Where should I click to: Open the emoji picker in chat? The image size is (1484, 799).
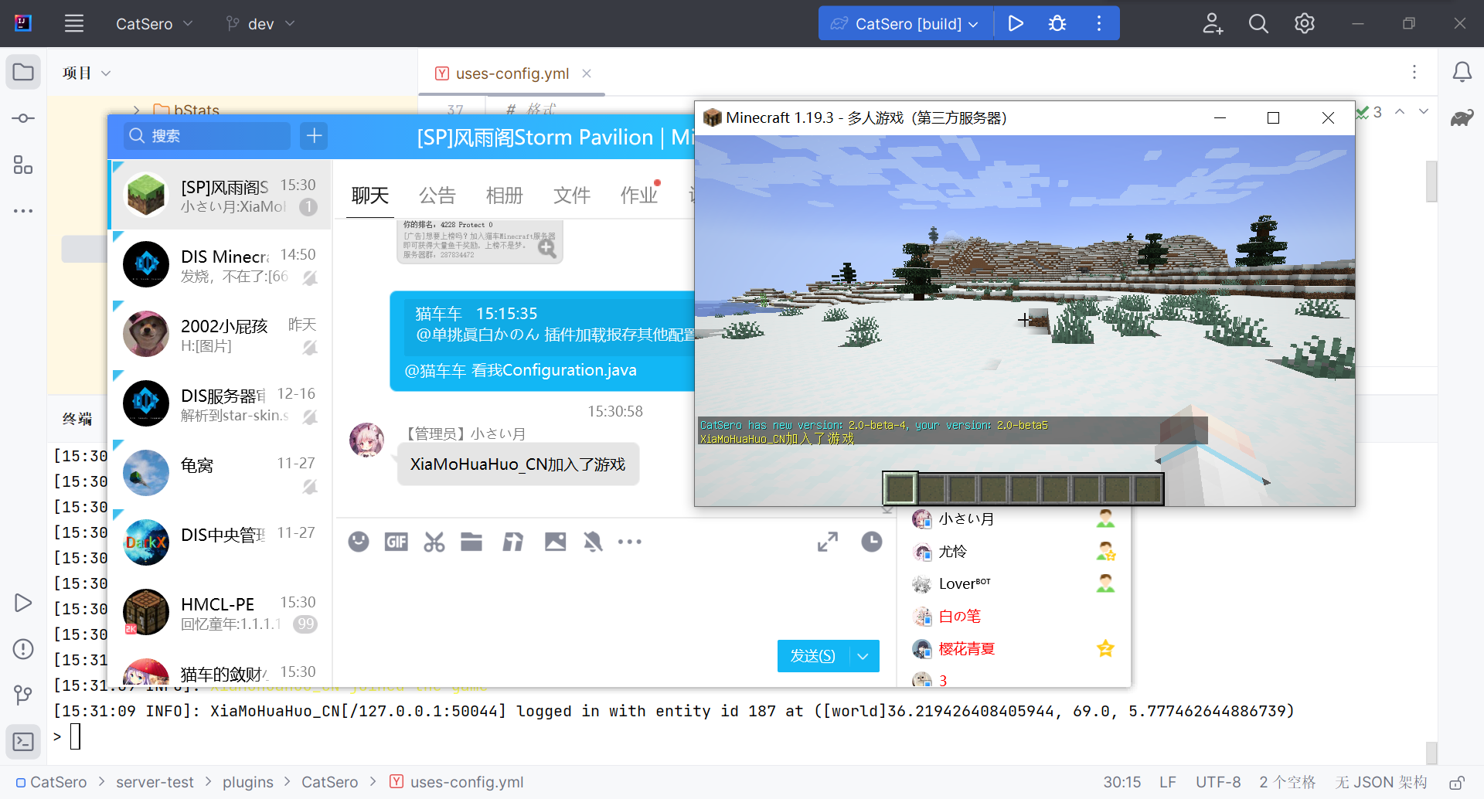point(359,542)
